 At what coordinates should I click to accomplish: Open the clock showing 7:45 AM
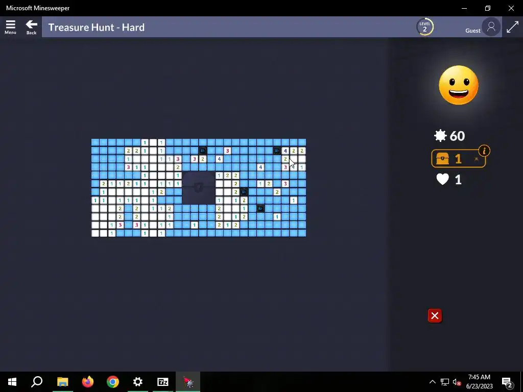tap(479, 382)
